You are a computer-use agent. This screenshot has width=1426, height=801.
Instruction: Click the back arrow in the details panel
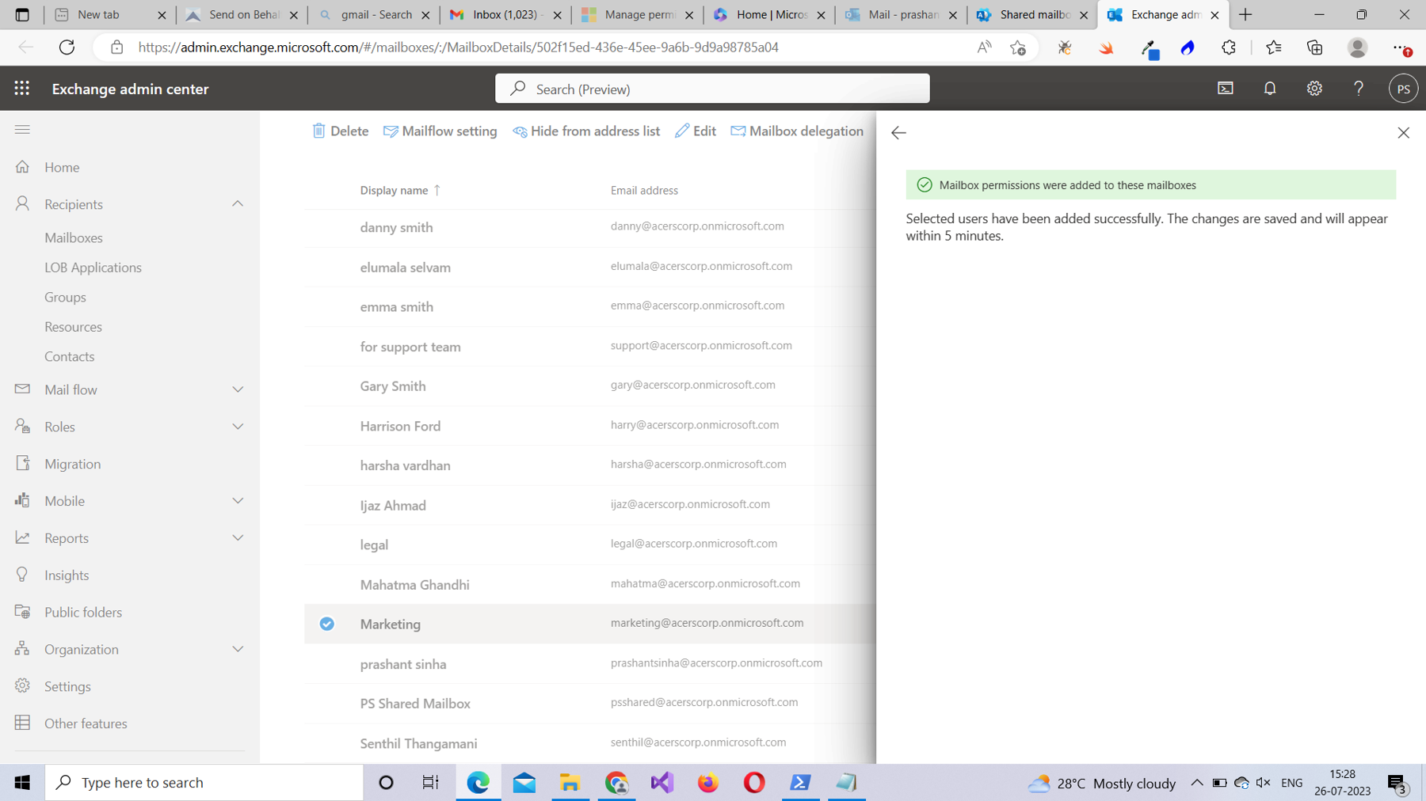point(898,133)
